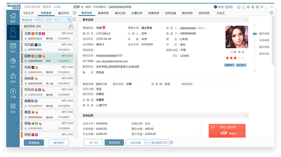Open the 患者信息 search type dropdown
This screenshot has height=157, width=281.
coord(28,20)
